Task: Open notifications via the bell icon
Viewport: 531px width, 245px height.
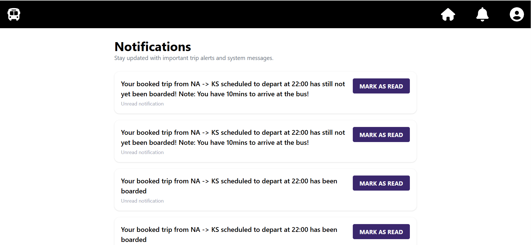Action: [x=482, y=14]
